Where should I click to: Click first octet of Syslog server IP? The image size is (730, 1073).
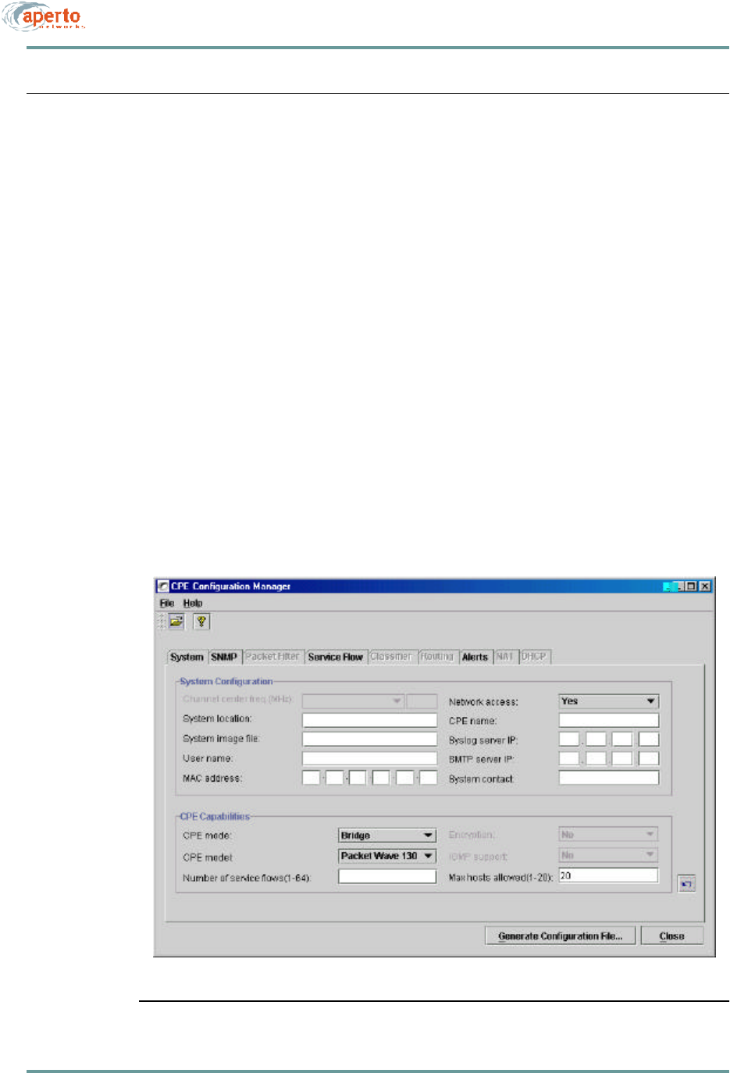569,740
